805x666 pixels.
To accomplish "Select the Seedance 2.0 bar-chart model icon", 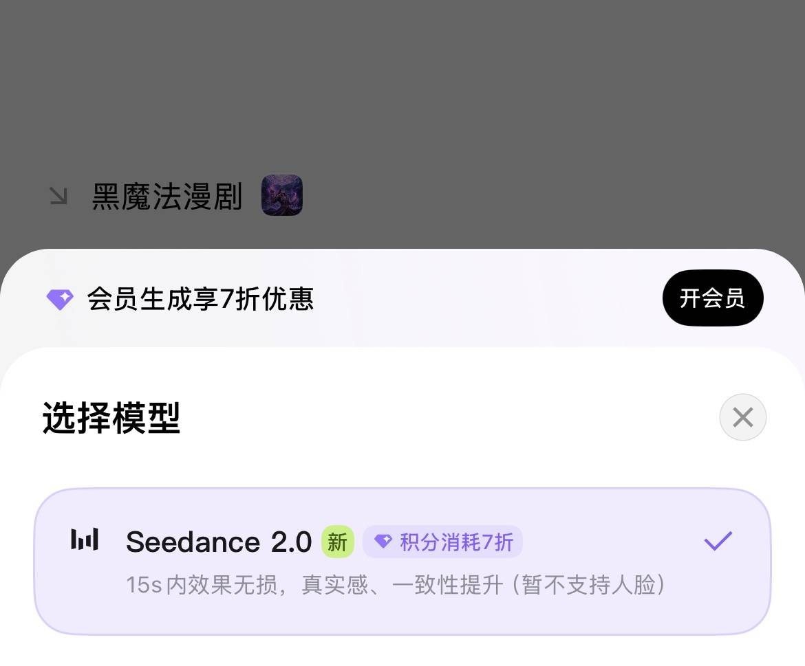I will [x=84, y=541].
